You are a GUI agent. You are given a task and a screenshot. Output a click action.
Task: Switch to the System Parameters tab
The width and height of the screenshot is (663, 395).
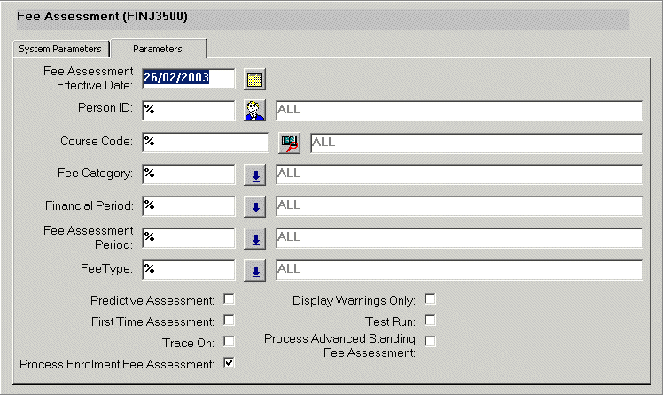click(x=60, y=49)
